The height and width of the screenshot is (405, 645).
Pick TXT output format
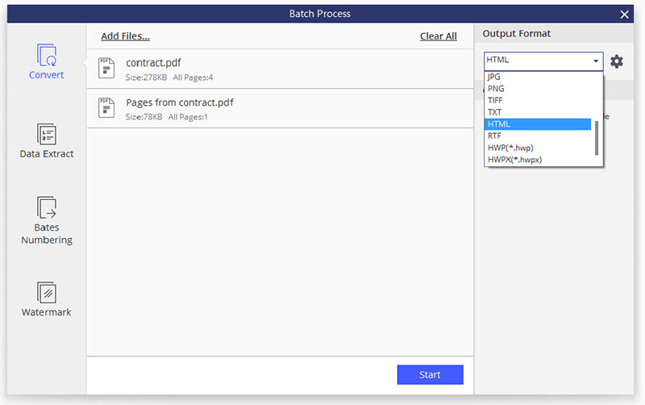pyautogui.click(x=495, y=112)
